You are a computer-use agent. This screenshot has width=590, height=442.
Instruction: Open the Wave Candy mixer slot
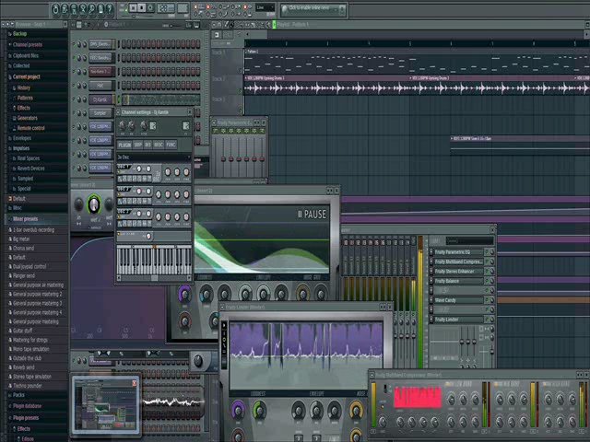pyautogui.click(x=458, y=300)
